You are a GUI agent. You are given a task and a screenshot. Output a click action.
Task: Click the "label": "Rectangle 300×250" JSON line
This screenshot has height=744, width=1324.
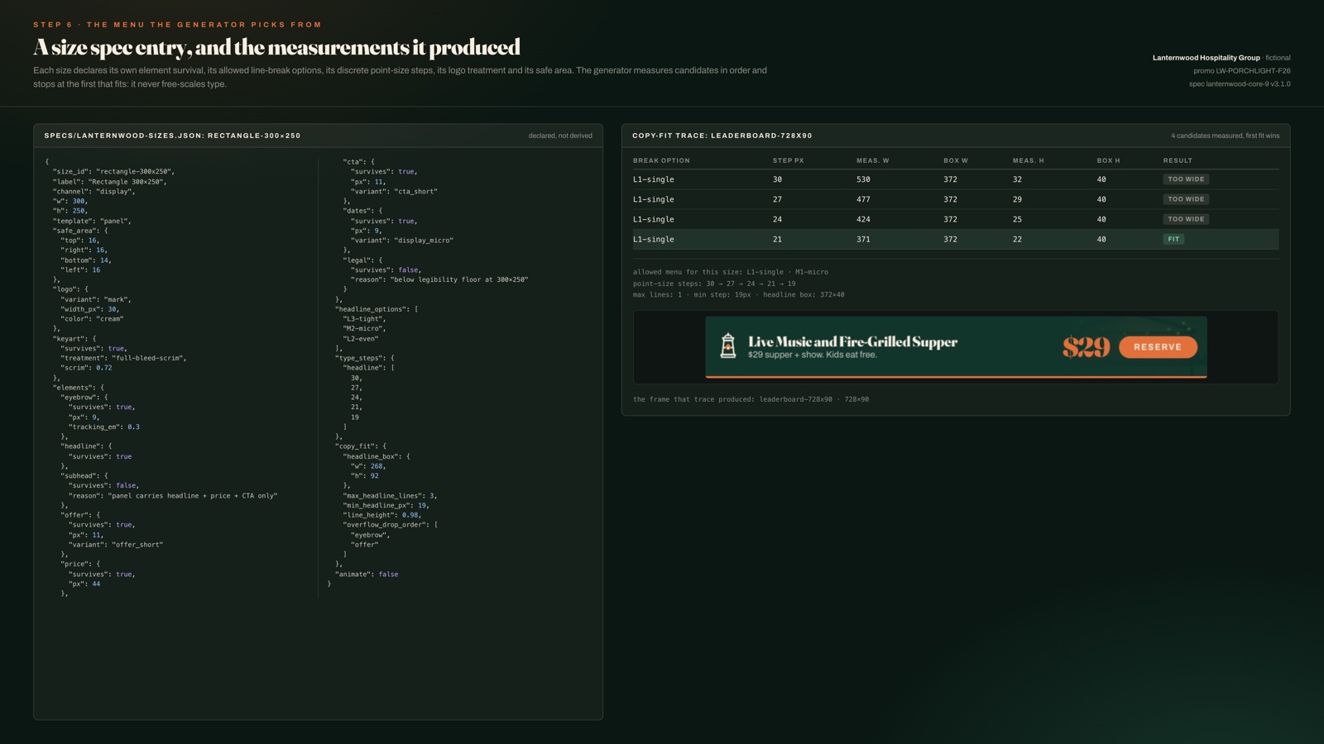(109, 182)
